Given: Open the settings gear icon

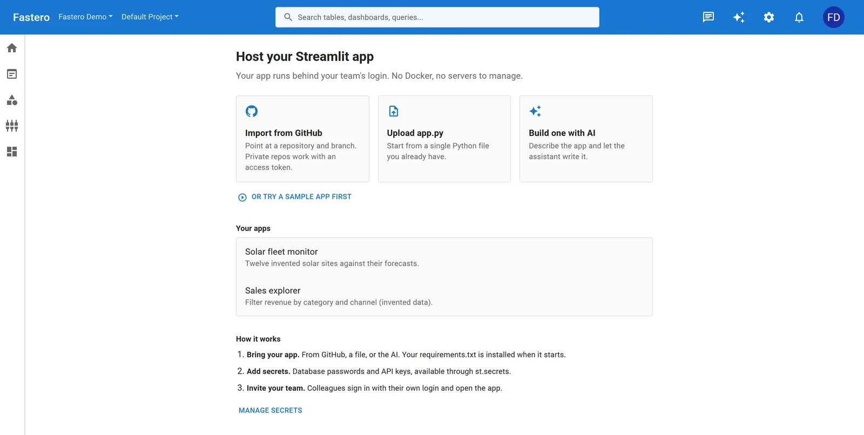Looking at the screenshot, I should [x=769, y=17].
